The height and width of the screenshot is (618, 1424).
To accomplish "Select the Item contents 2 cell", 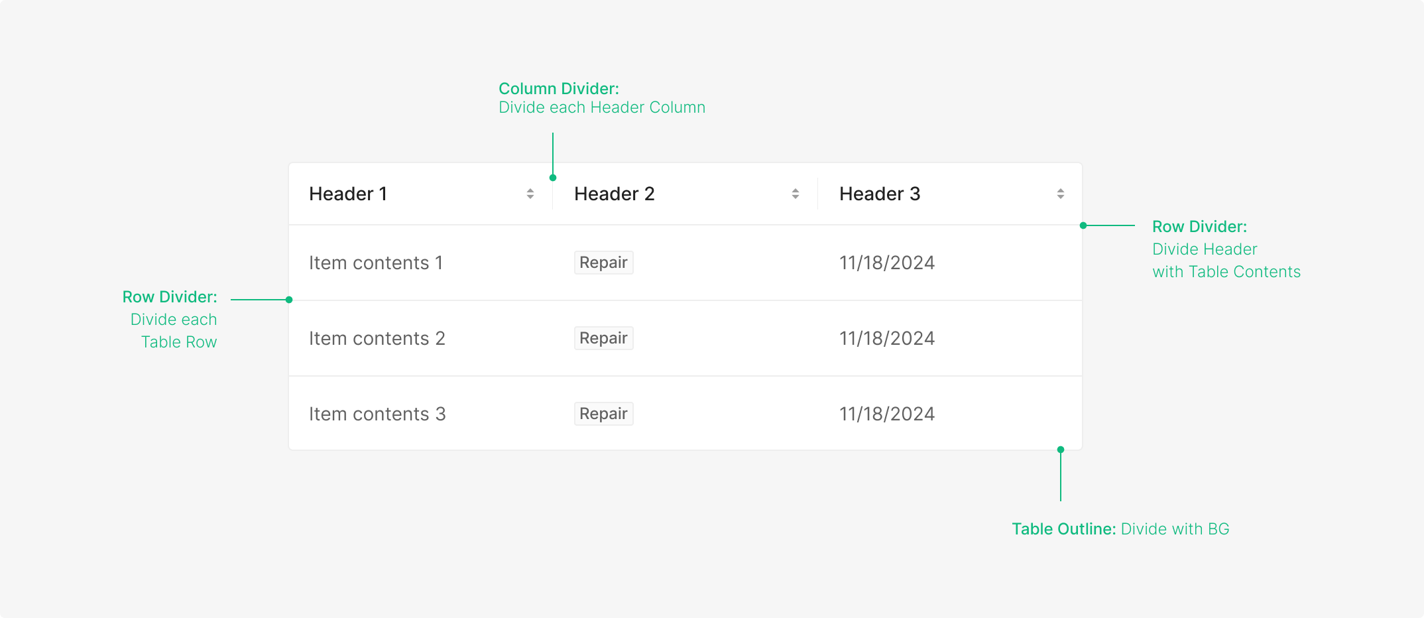I will 377,338.
